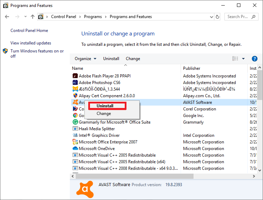Select Microsoft Visual C++ 2005 Redistributable (non-x64) row
The image size is (263, 200).
(x=164, y=155)
